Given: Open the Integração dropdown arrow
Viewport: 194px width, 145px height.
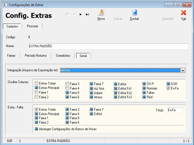Looking at the screenshot, I should (183, 70).
